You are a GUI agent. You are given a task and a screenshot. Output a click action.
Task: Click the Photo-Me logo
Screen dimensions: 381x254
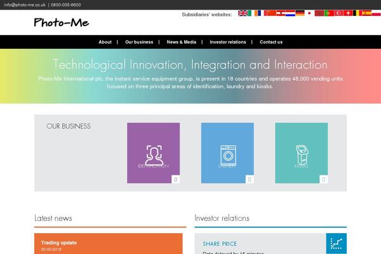(x=61, y=22)
